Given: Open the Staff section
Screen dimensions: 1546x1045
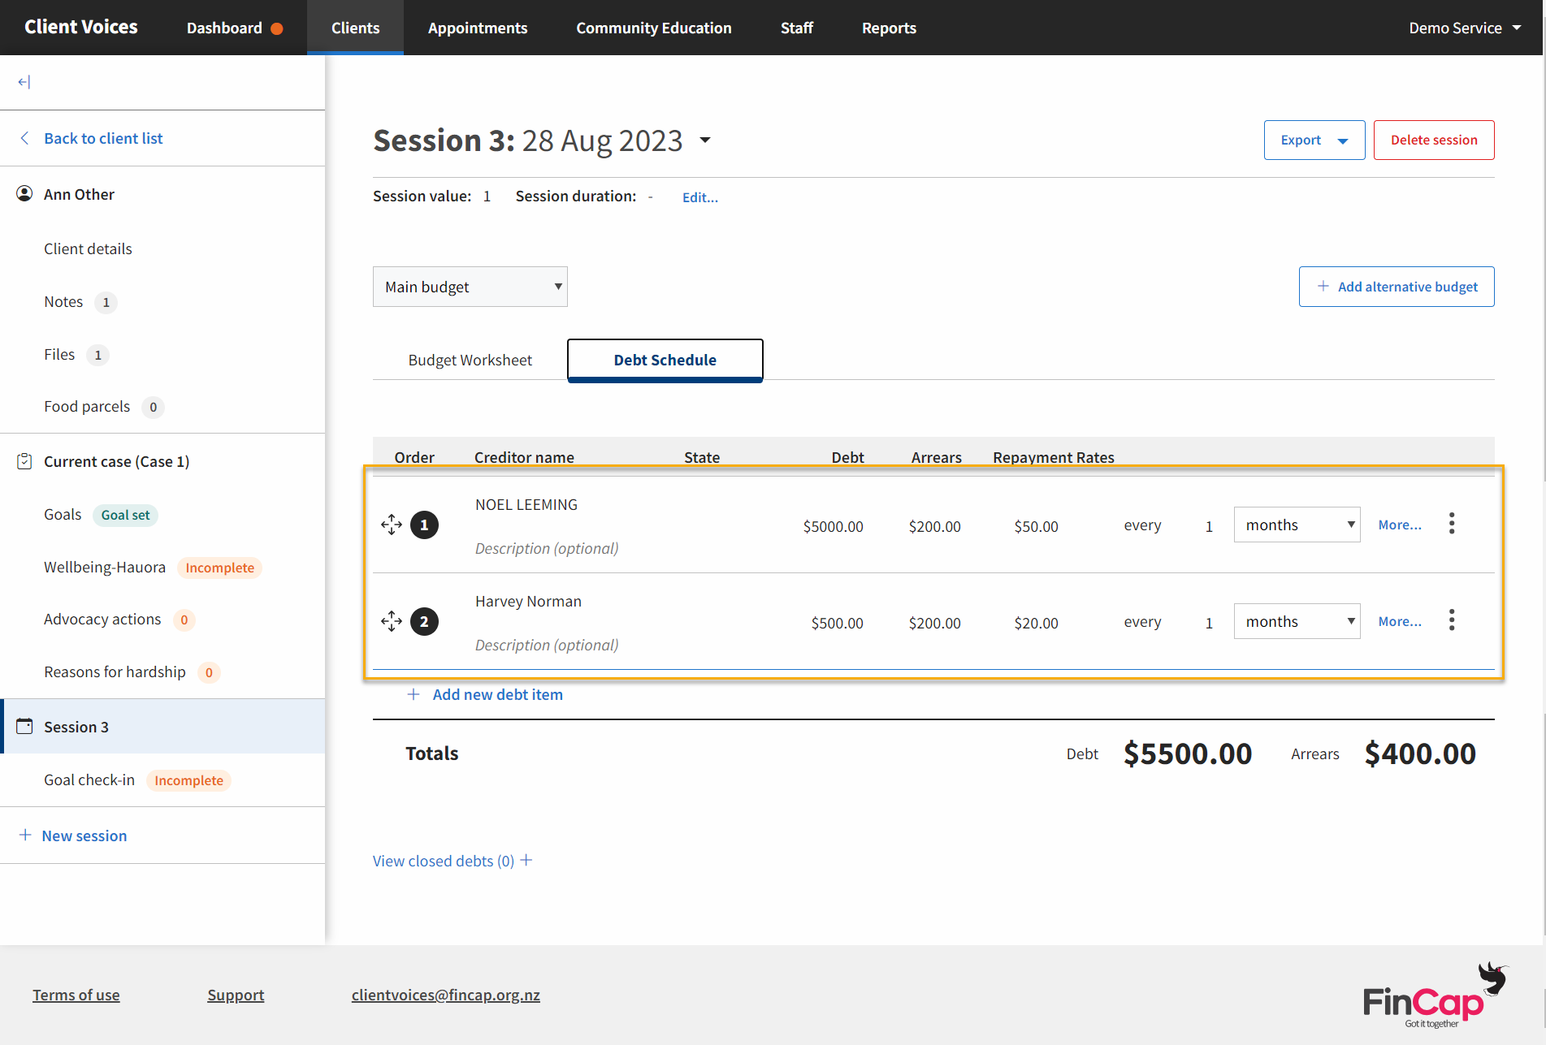Looking at the screenshot, I should click(796, 28).
